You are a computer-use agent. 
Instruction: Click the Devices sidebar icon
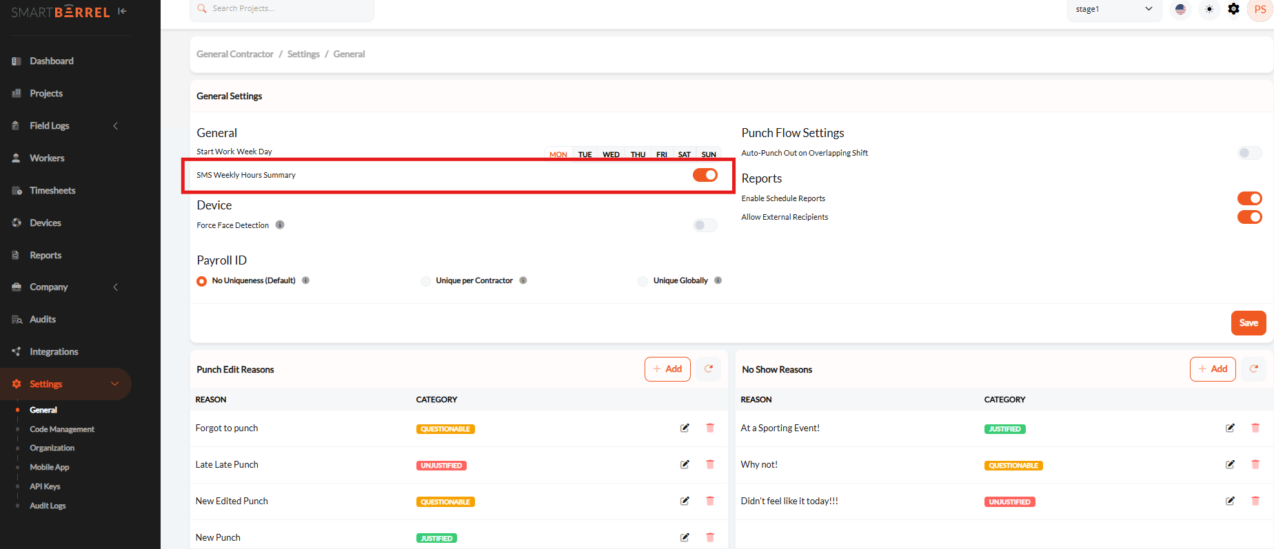click(17, 222)
